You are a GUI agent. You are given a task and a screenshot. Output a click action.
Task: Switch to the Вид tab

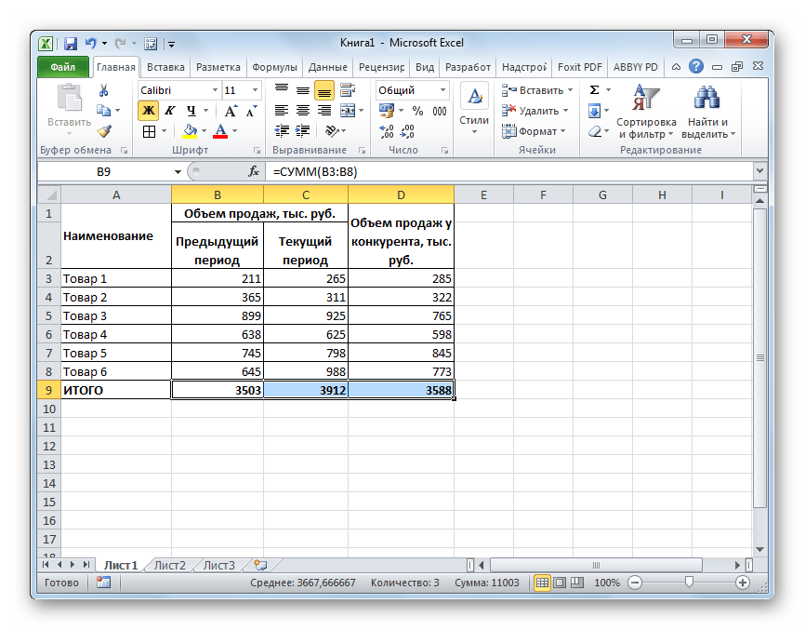(x=425, y=67)
